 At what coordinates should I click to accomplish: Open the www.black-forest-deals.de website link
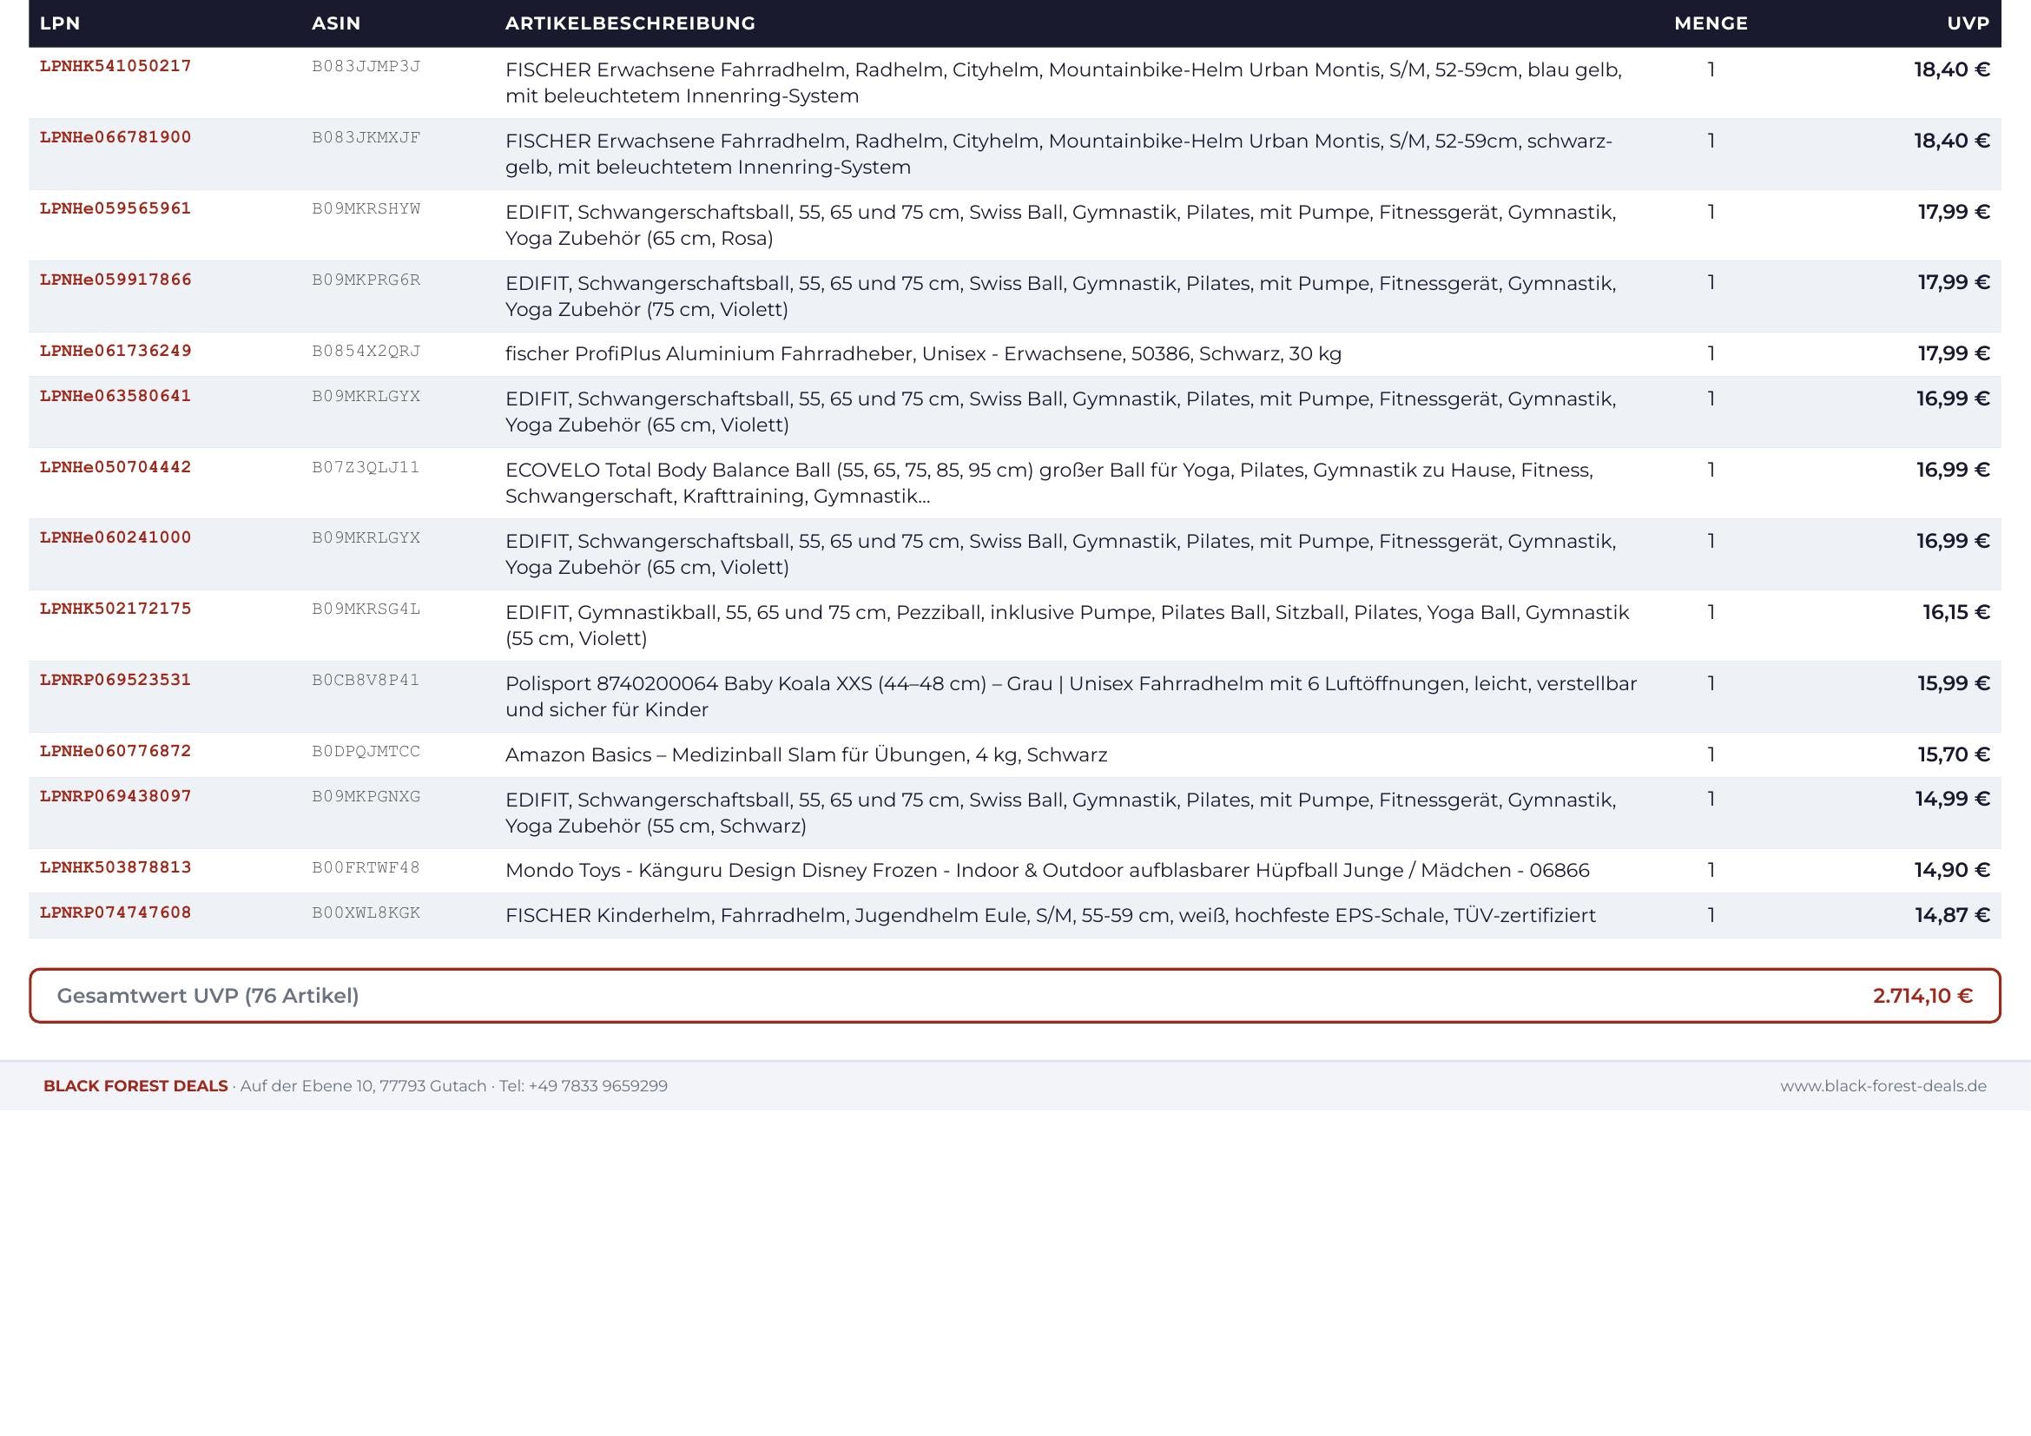[1883, 1086]
